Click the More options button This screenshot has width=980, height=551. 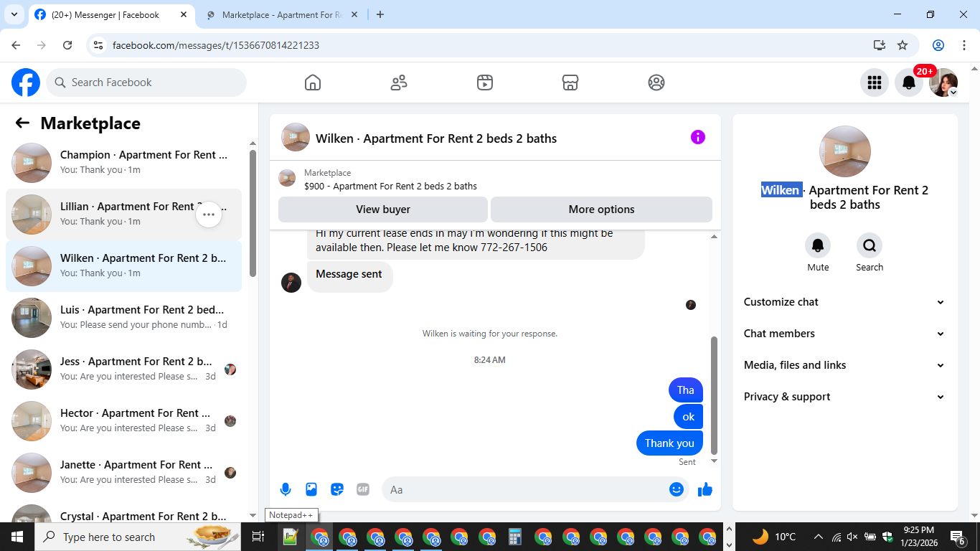click(601, 209)
